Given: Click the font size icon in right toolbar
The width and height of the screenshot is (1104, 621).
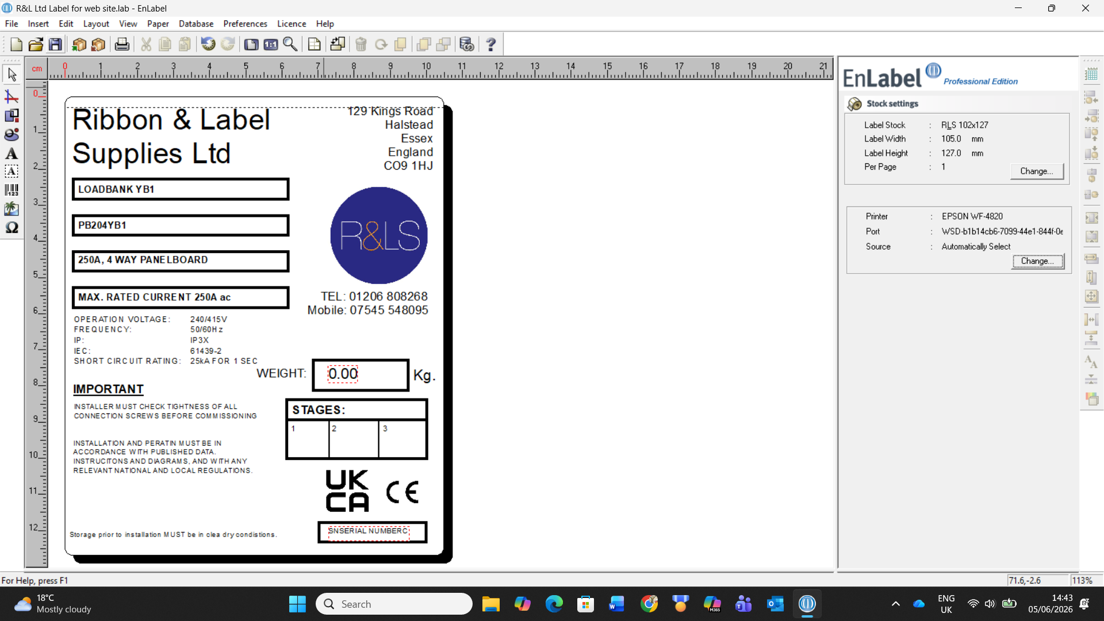Looking at the screenshot, I should pyautogui.click(x=1091, y=361).
